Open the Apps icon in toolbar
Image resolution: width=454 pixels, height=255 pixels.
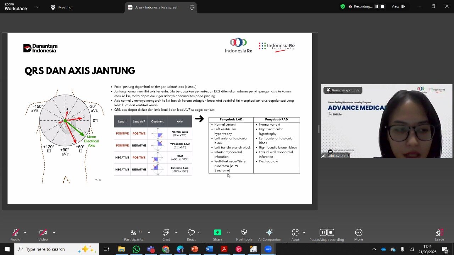tap(295, 233)
